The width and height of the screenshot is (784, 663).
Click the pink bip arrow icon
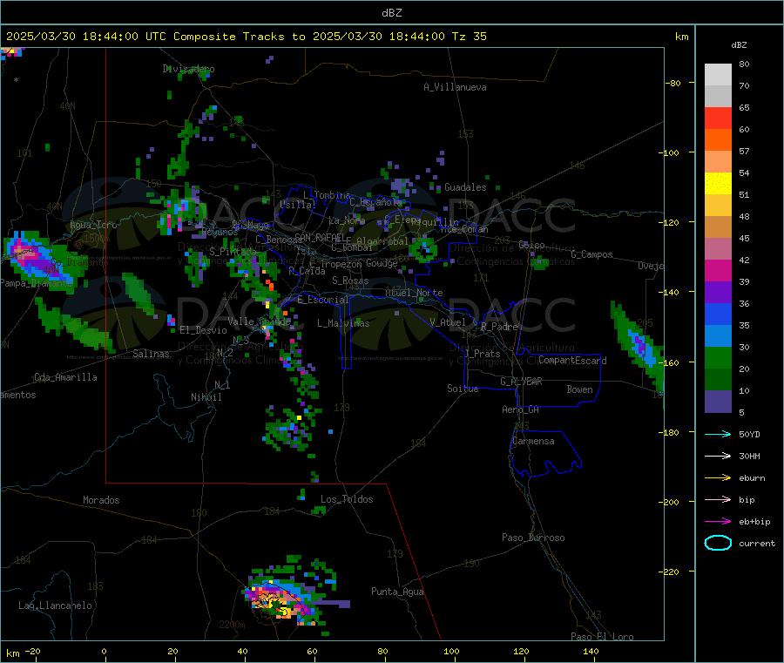point(718,499)
